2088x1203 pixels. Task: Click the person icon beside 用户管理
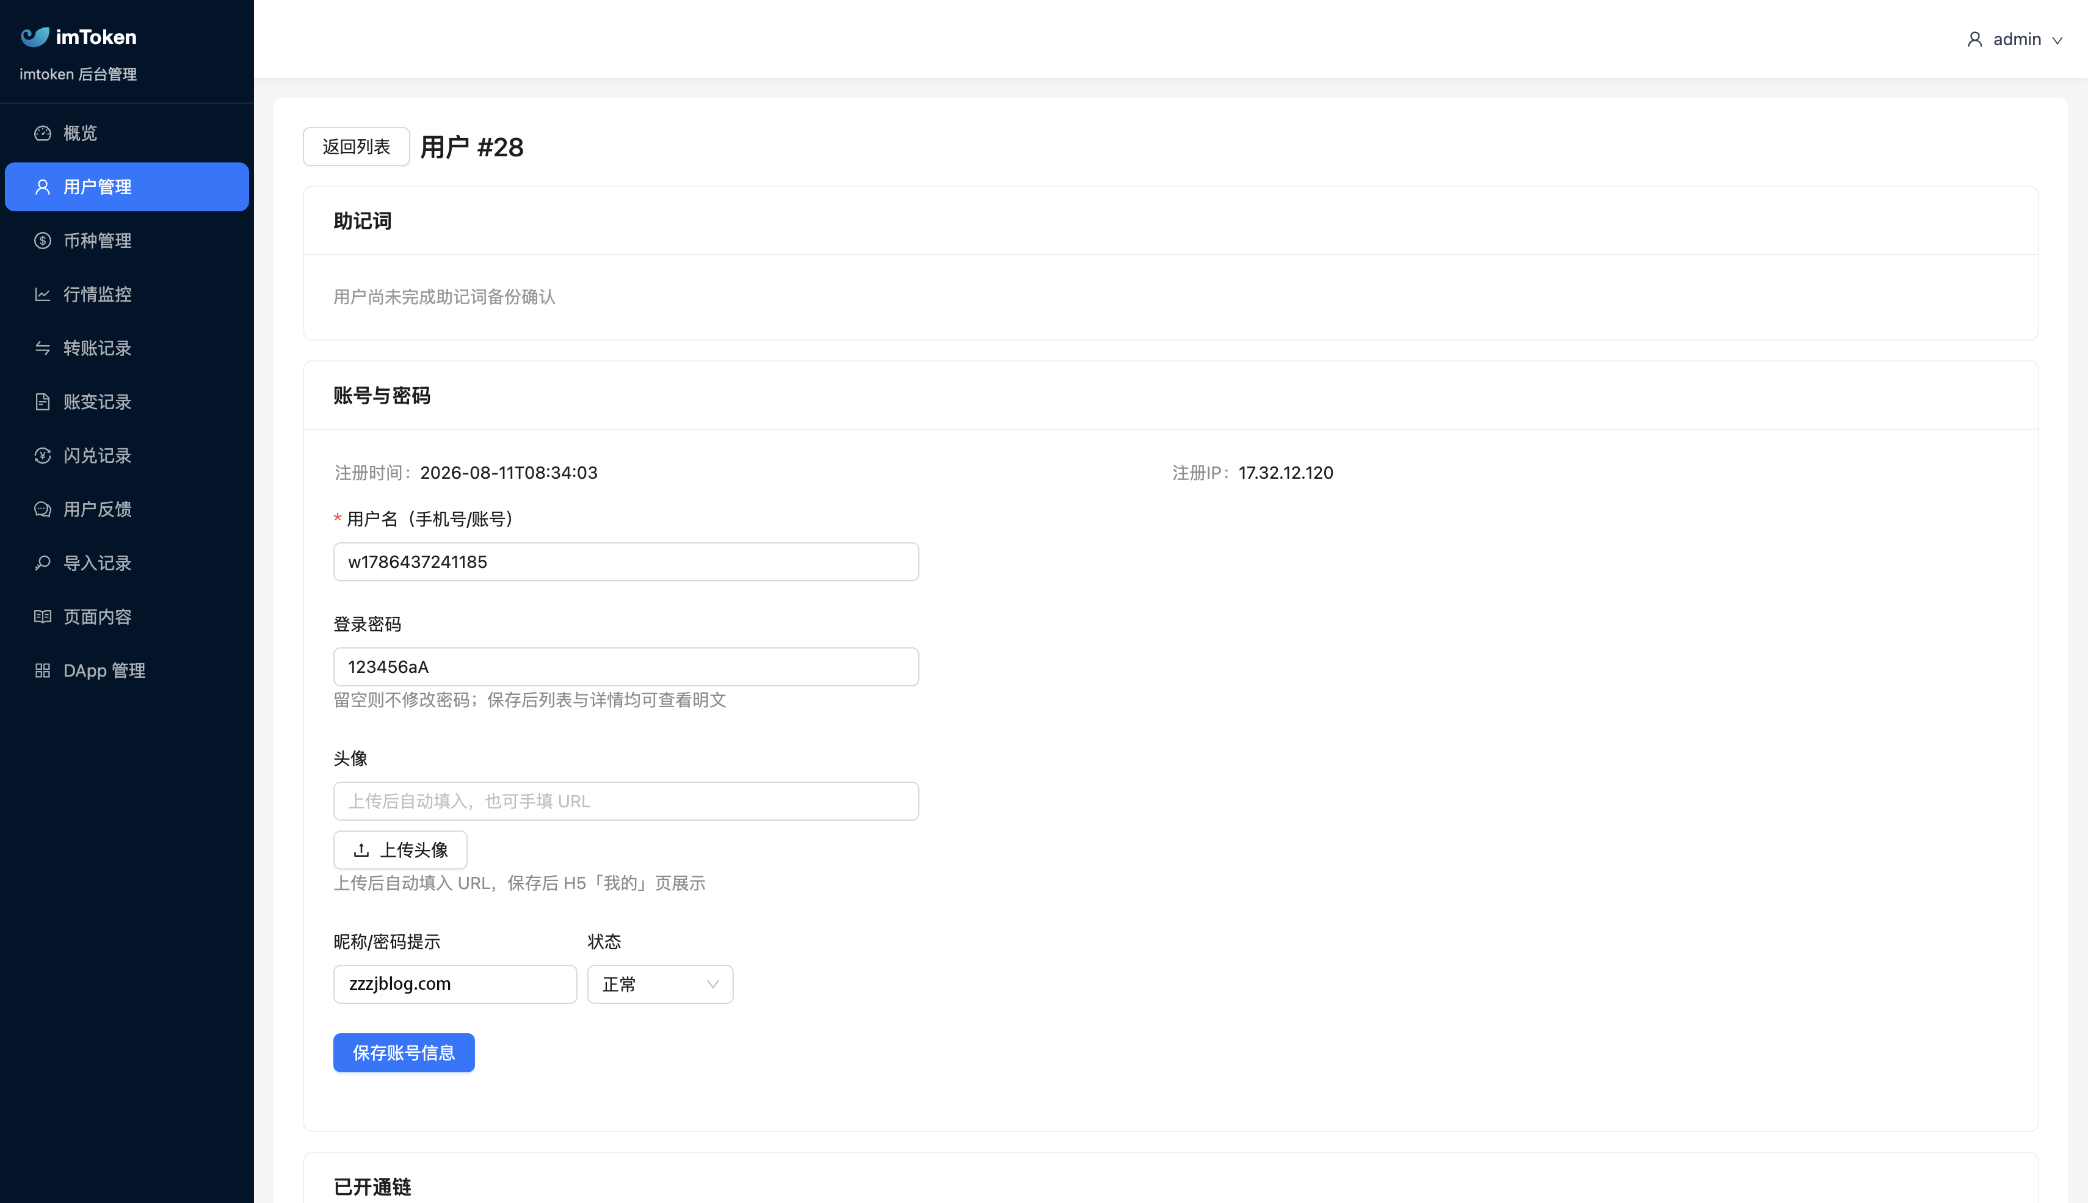tap(43, 187)
